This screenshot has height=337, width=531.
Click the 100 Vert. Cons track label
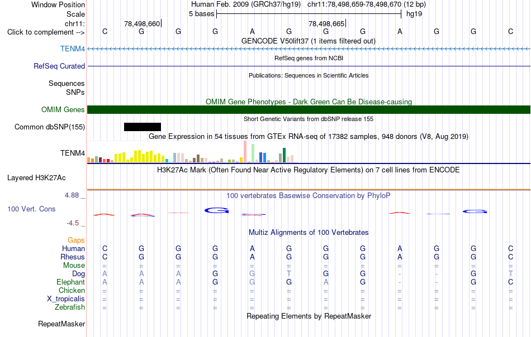pyautogui.click(x=31, y=209)
